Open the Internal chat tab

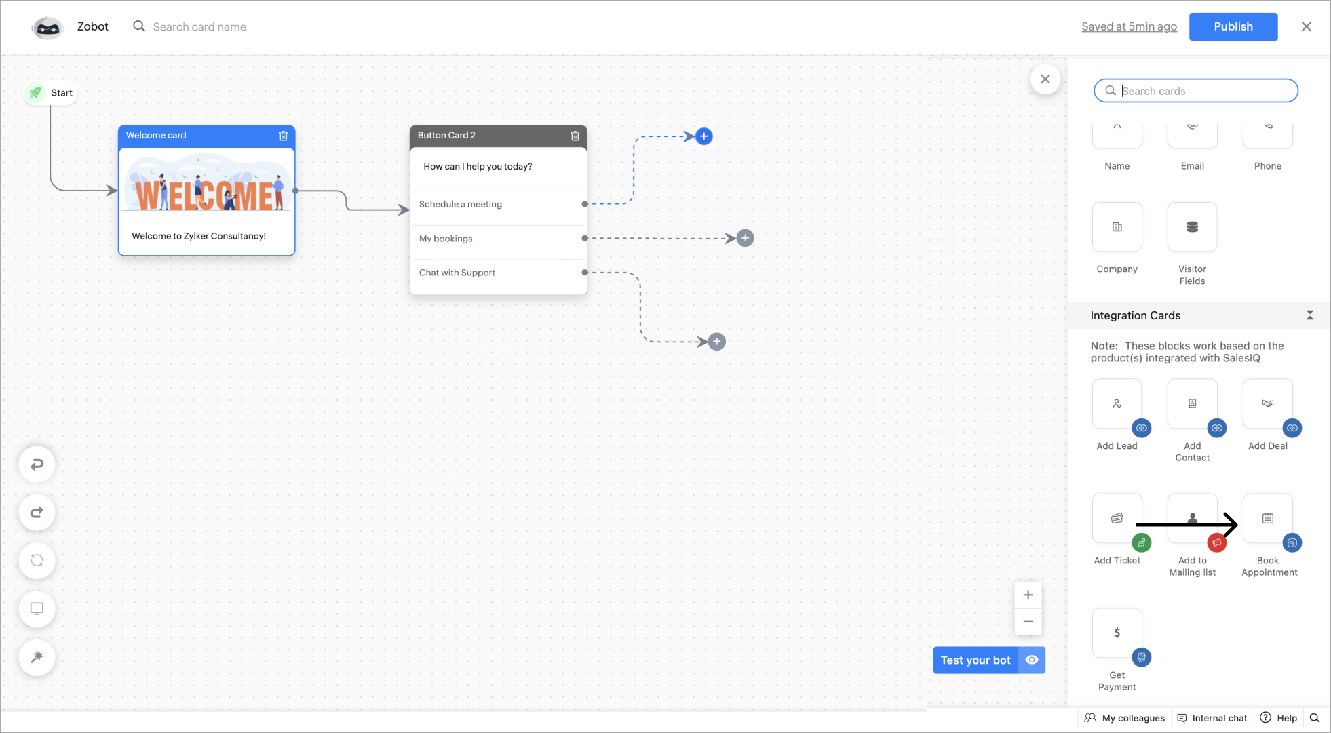coord(1212,718)
